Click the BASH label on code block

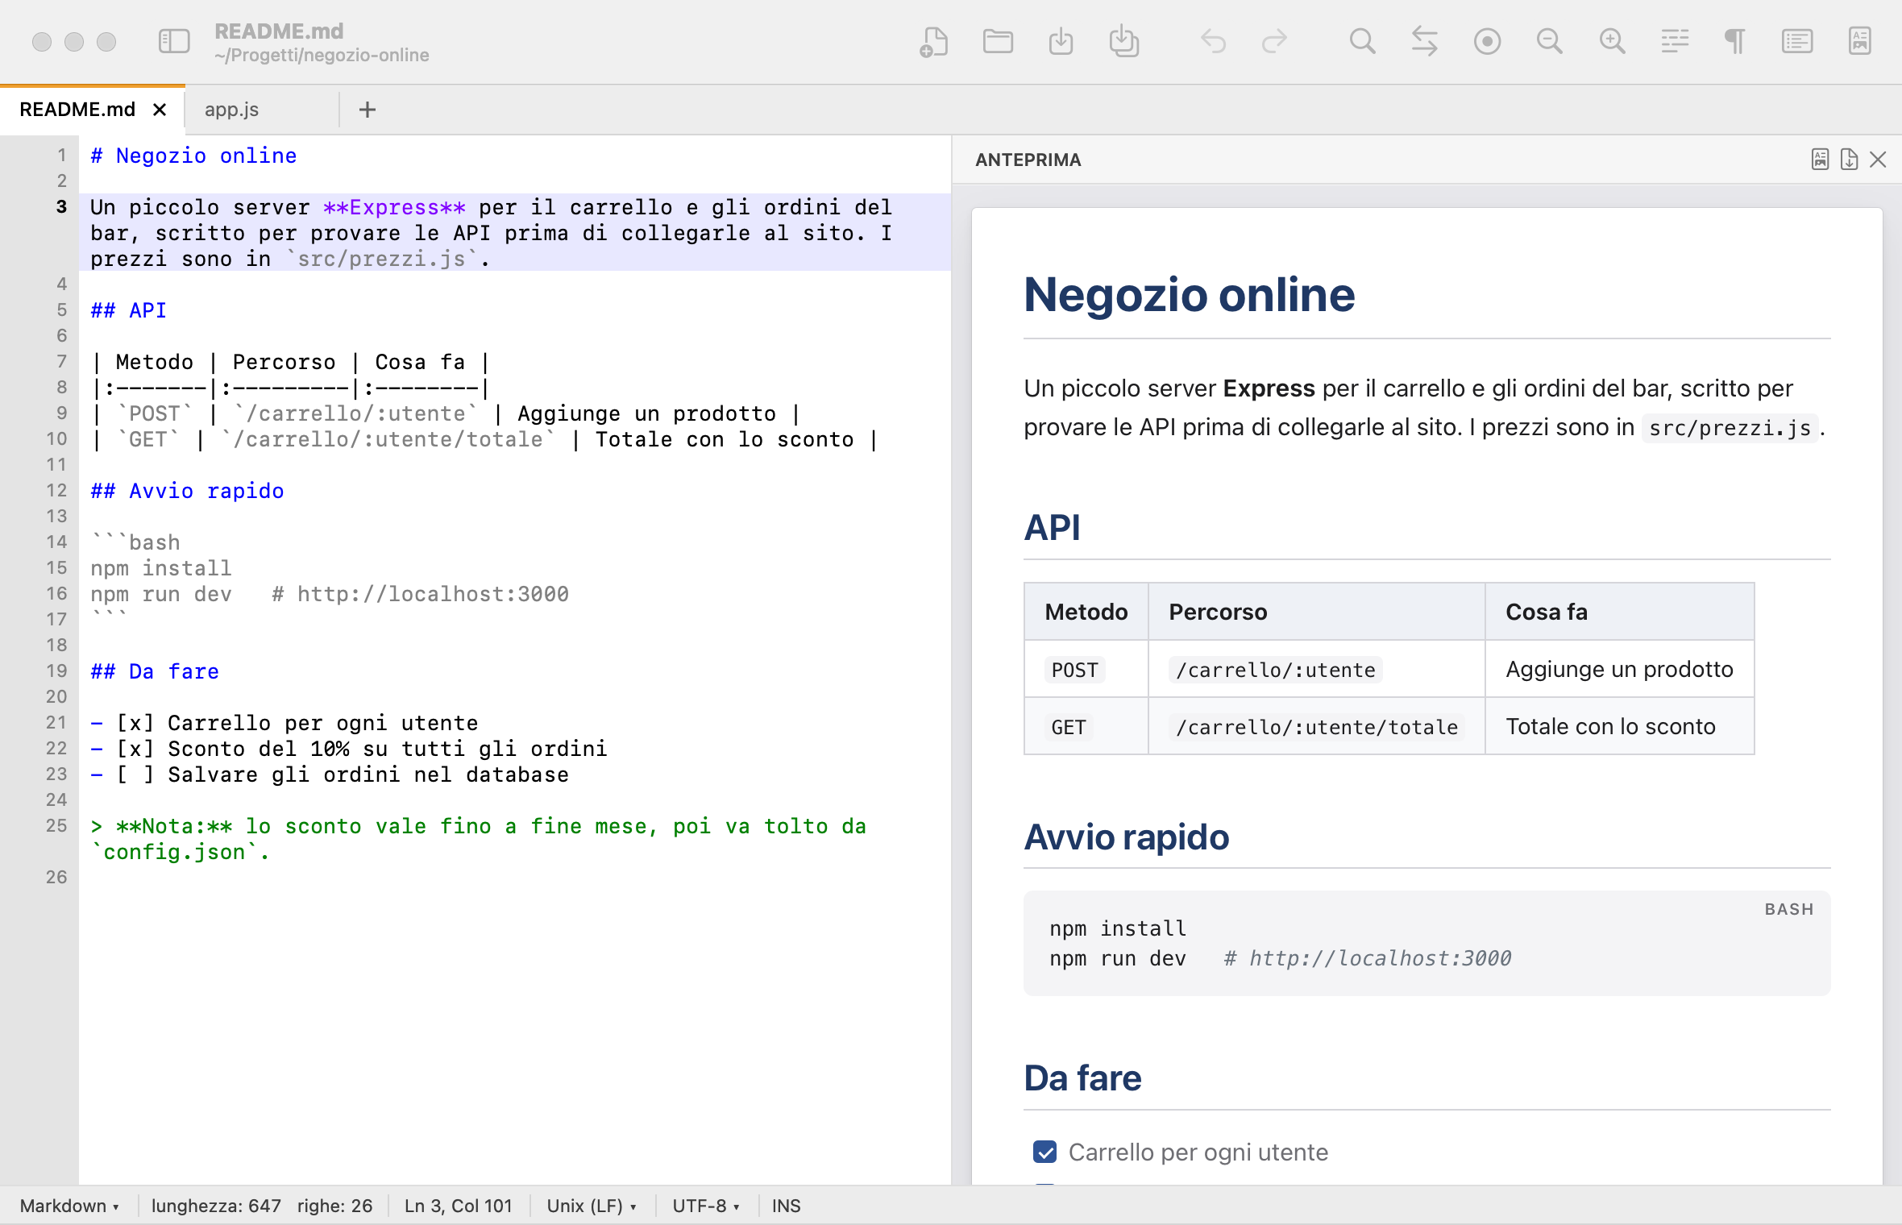coord(1789,909)
